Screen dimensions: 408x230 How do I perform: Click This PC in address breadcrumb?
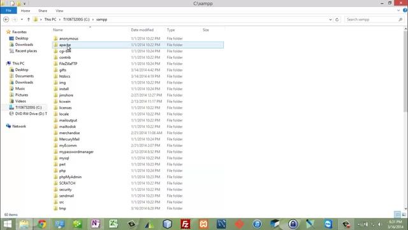point(50,20)
